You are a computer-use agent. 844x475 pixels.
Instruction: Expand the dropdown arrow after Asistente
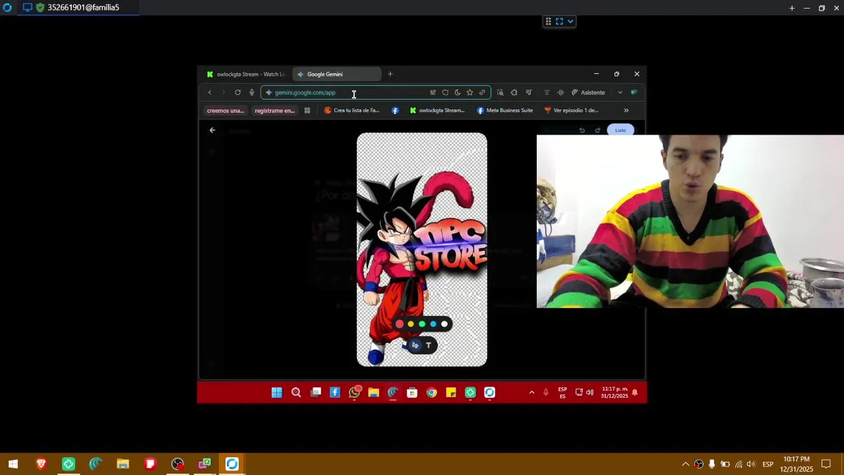coord(620,92)
